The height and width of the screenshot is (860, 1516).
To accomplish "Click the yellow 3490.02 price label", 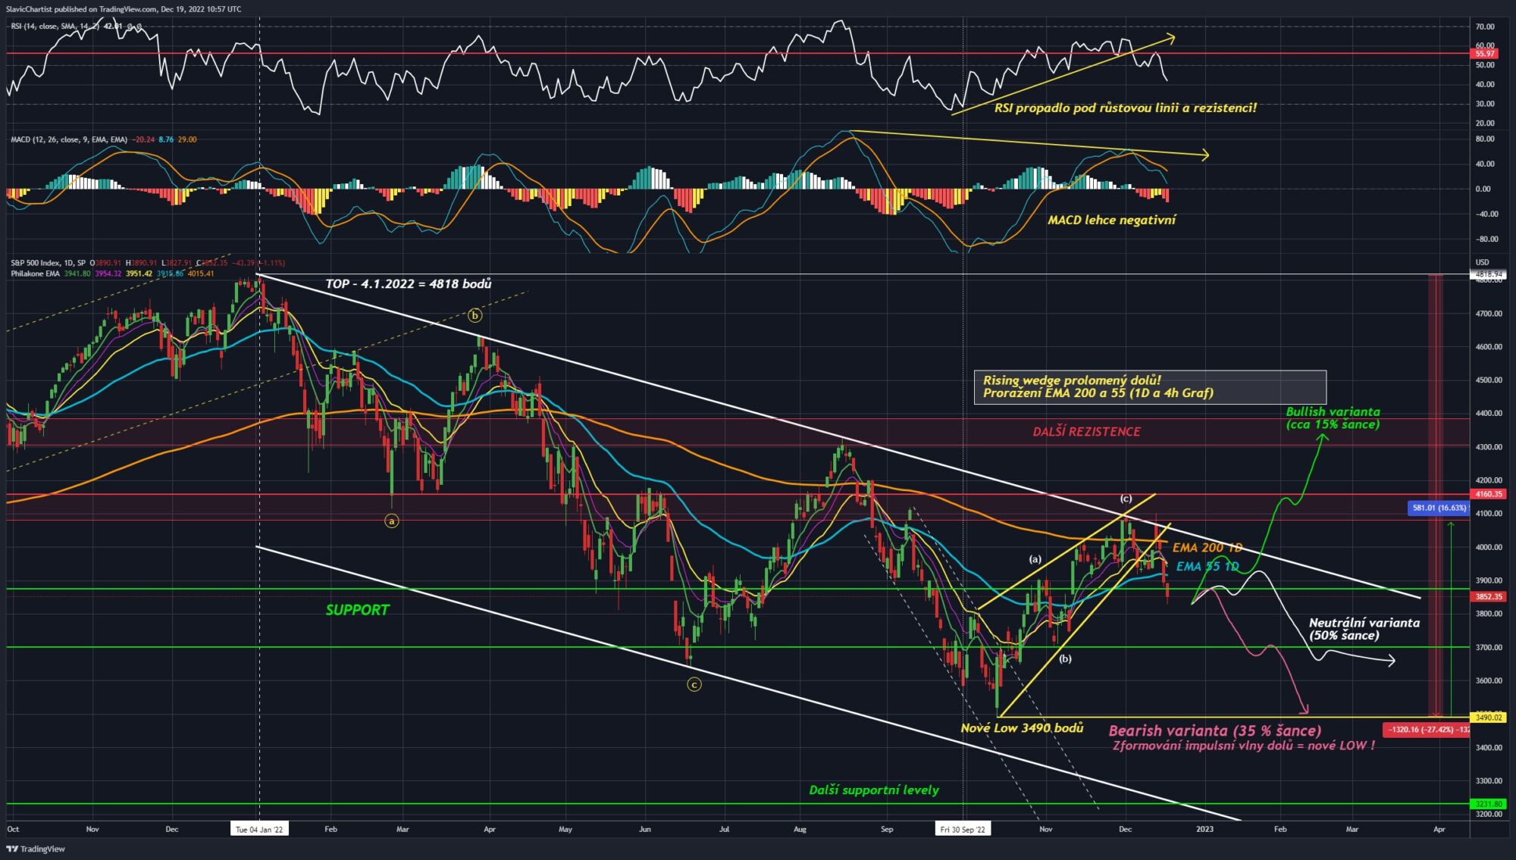I will tap(1488, 717).
